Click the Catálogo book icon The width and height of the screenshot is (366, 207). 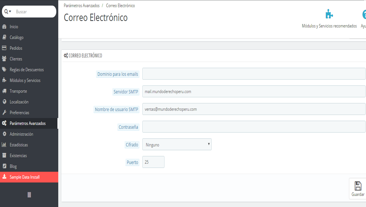tap(4, 37)
